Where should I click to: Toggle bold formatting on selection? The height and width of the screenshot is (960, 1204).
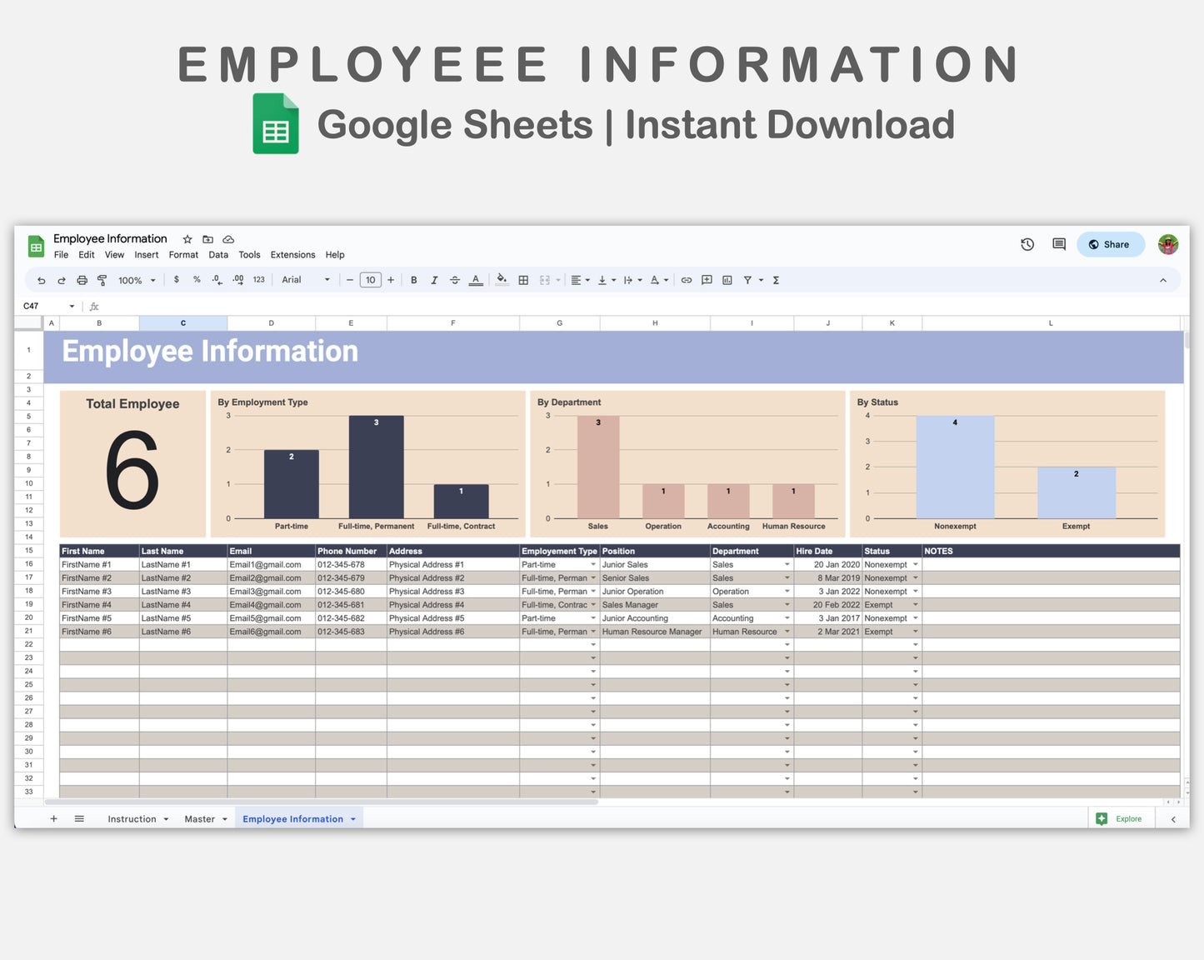(x=413, y=280)
